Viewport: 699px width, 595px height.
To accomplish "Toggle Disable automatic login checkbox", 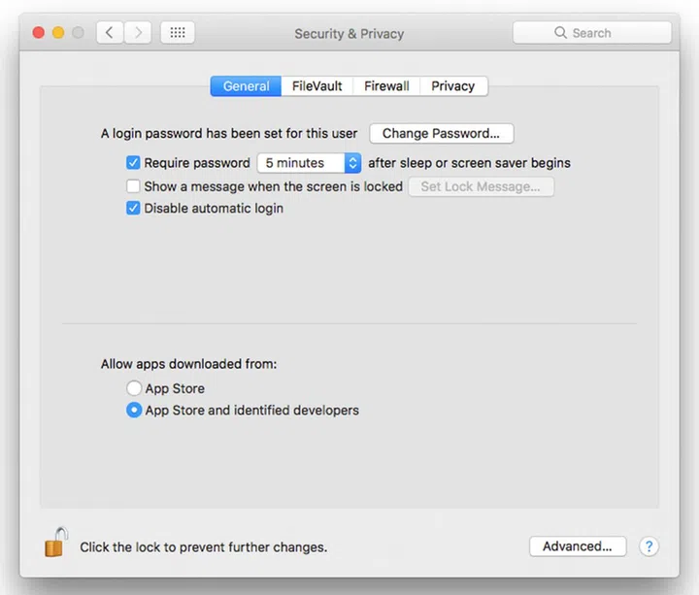I will 133,208.
